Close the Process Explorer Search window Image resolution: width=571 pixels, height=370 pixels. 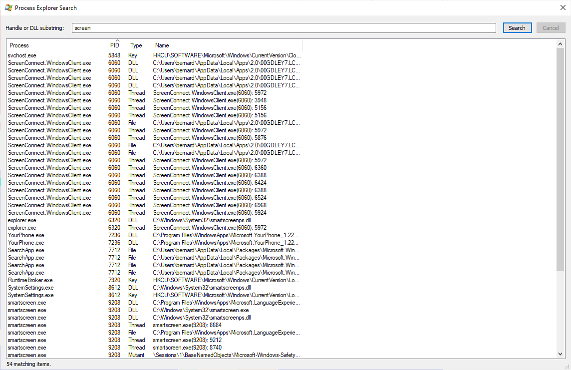(x=563, y=7)
